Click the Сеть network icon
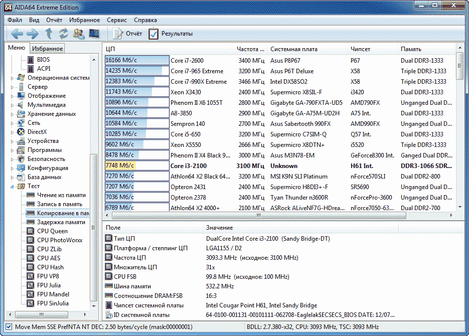Image resolution: width=469 pixels, height=336 pixels. tap(21, 122)
